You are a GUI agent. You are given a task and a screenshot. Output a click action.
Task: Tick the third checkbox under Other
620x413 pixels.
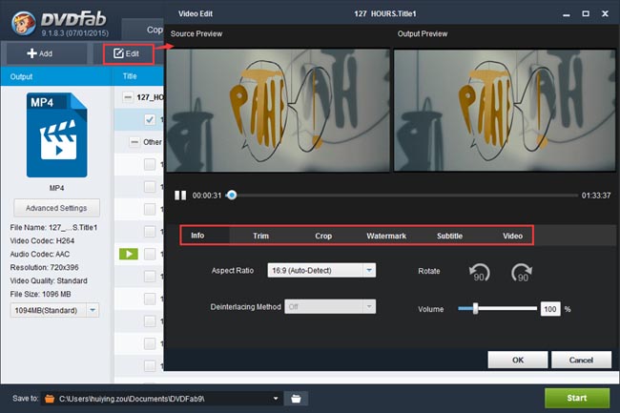[150, 209]
